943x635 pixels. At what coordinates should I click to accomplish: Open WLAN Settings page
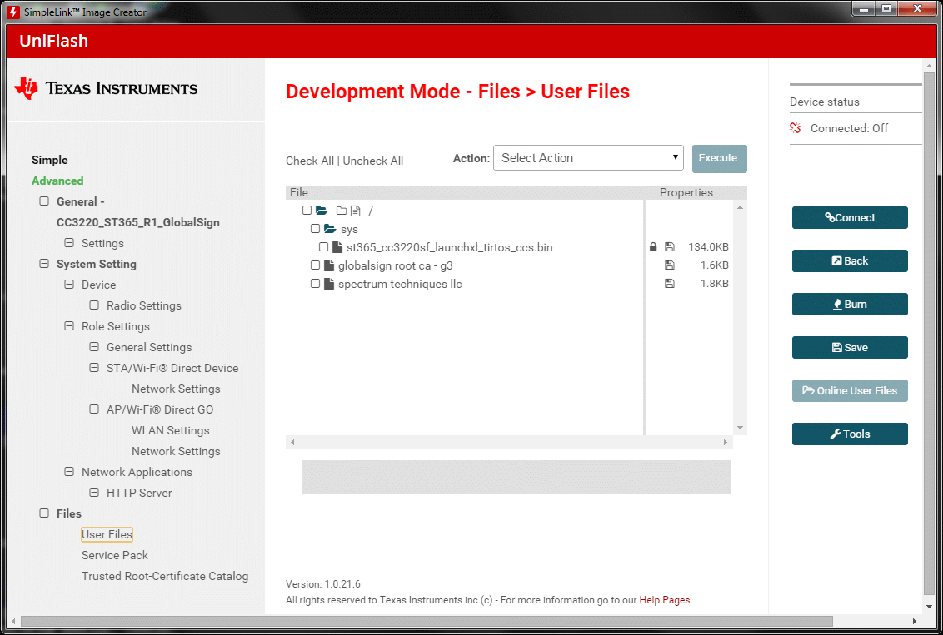[x=171, y=431]
